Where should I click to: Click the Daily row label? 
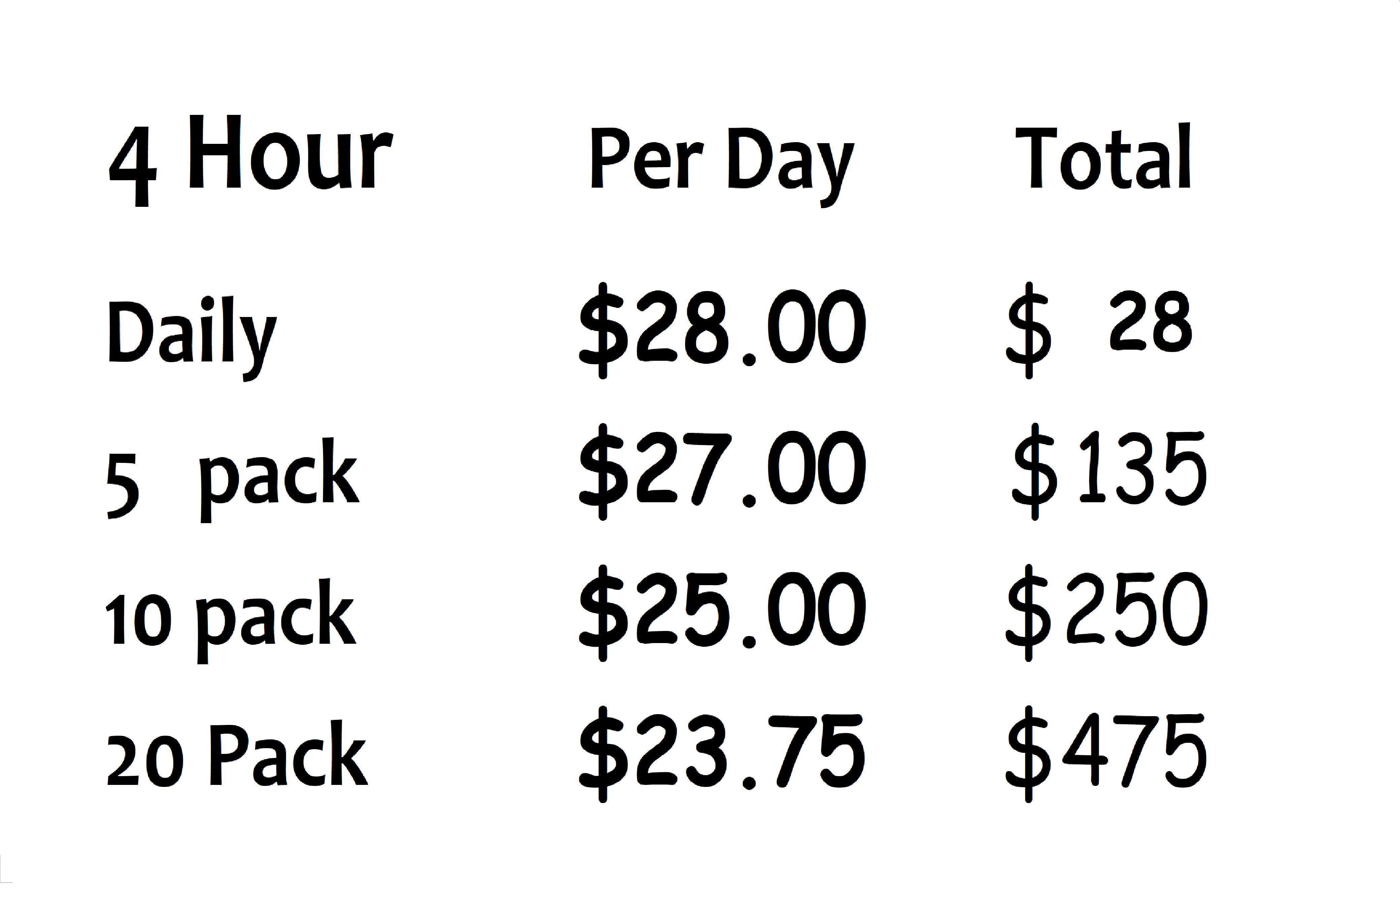pos(192,336)
